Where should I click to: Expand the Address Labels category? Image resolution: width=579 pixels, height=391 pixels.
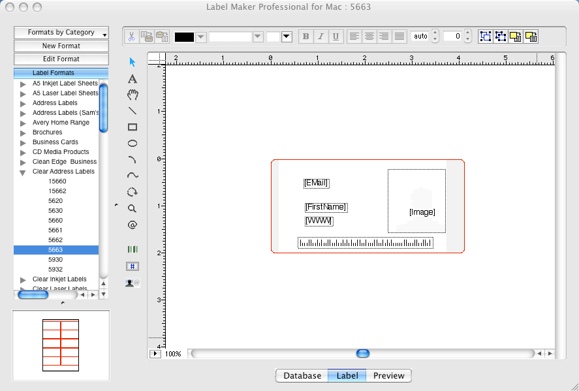point(23,102)
